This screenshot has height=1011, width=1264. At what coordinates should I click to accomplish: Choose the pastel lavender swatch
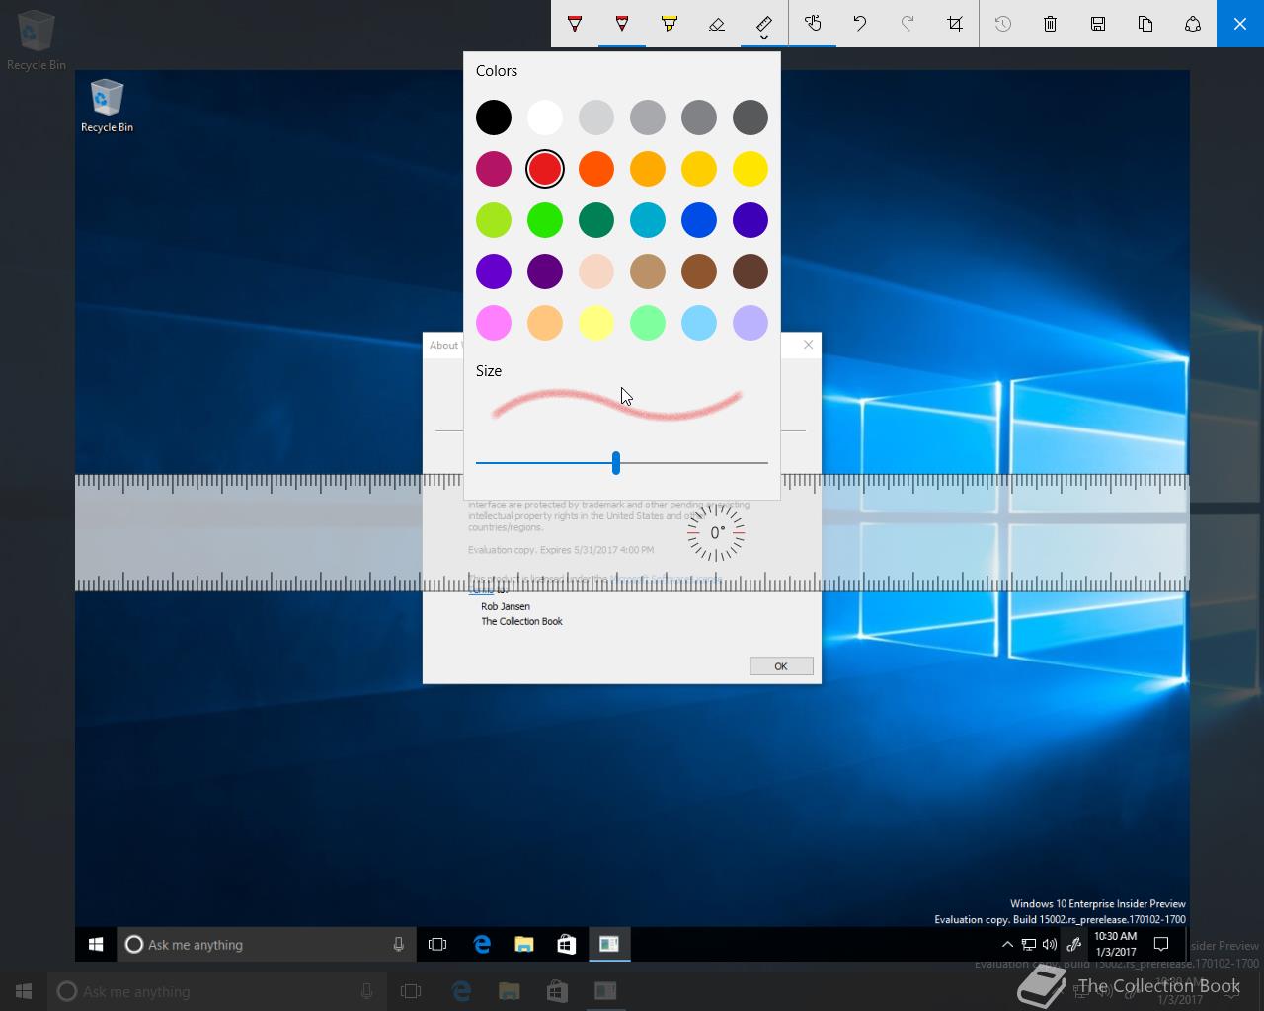pyautogui.click(x=750, y=323)
